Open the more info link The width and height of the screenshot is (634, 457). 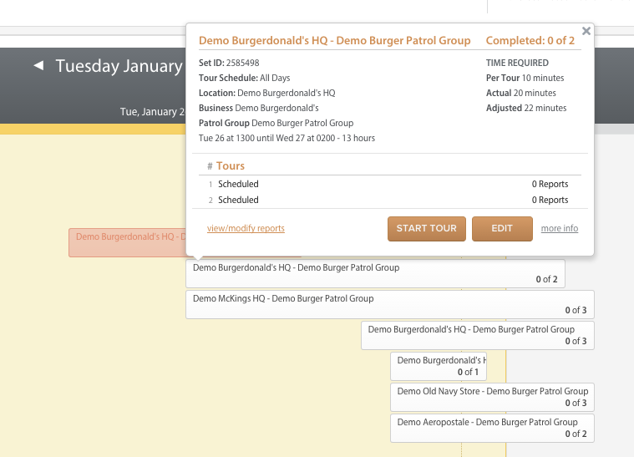pos(560,228)
